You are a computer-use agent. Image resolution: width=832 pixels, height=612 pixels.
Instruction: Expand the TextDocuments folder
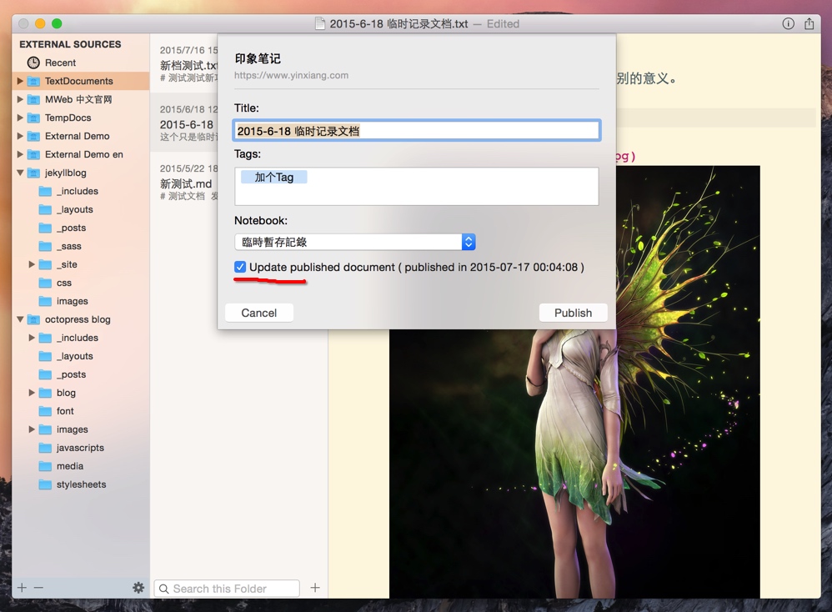point(20,81)
